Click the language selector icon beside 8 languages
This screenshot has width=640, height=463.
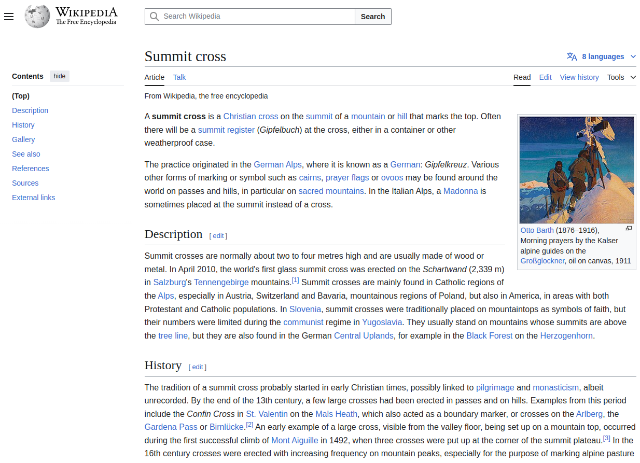click(572, 57)
